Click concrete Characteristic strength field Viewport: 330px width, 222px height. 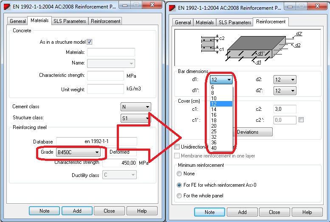[105, 76]
